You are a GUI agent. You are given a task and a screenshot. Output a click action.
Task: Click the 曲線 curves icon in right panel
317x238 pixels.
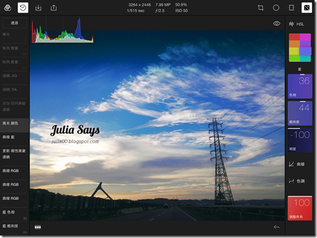pos(291,164)
